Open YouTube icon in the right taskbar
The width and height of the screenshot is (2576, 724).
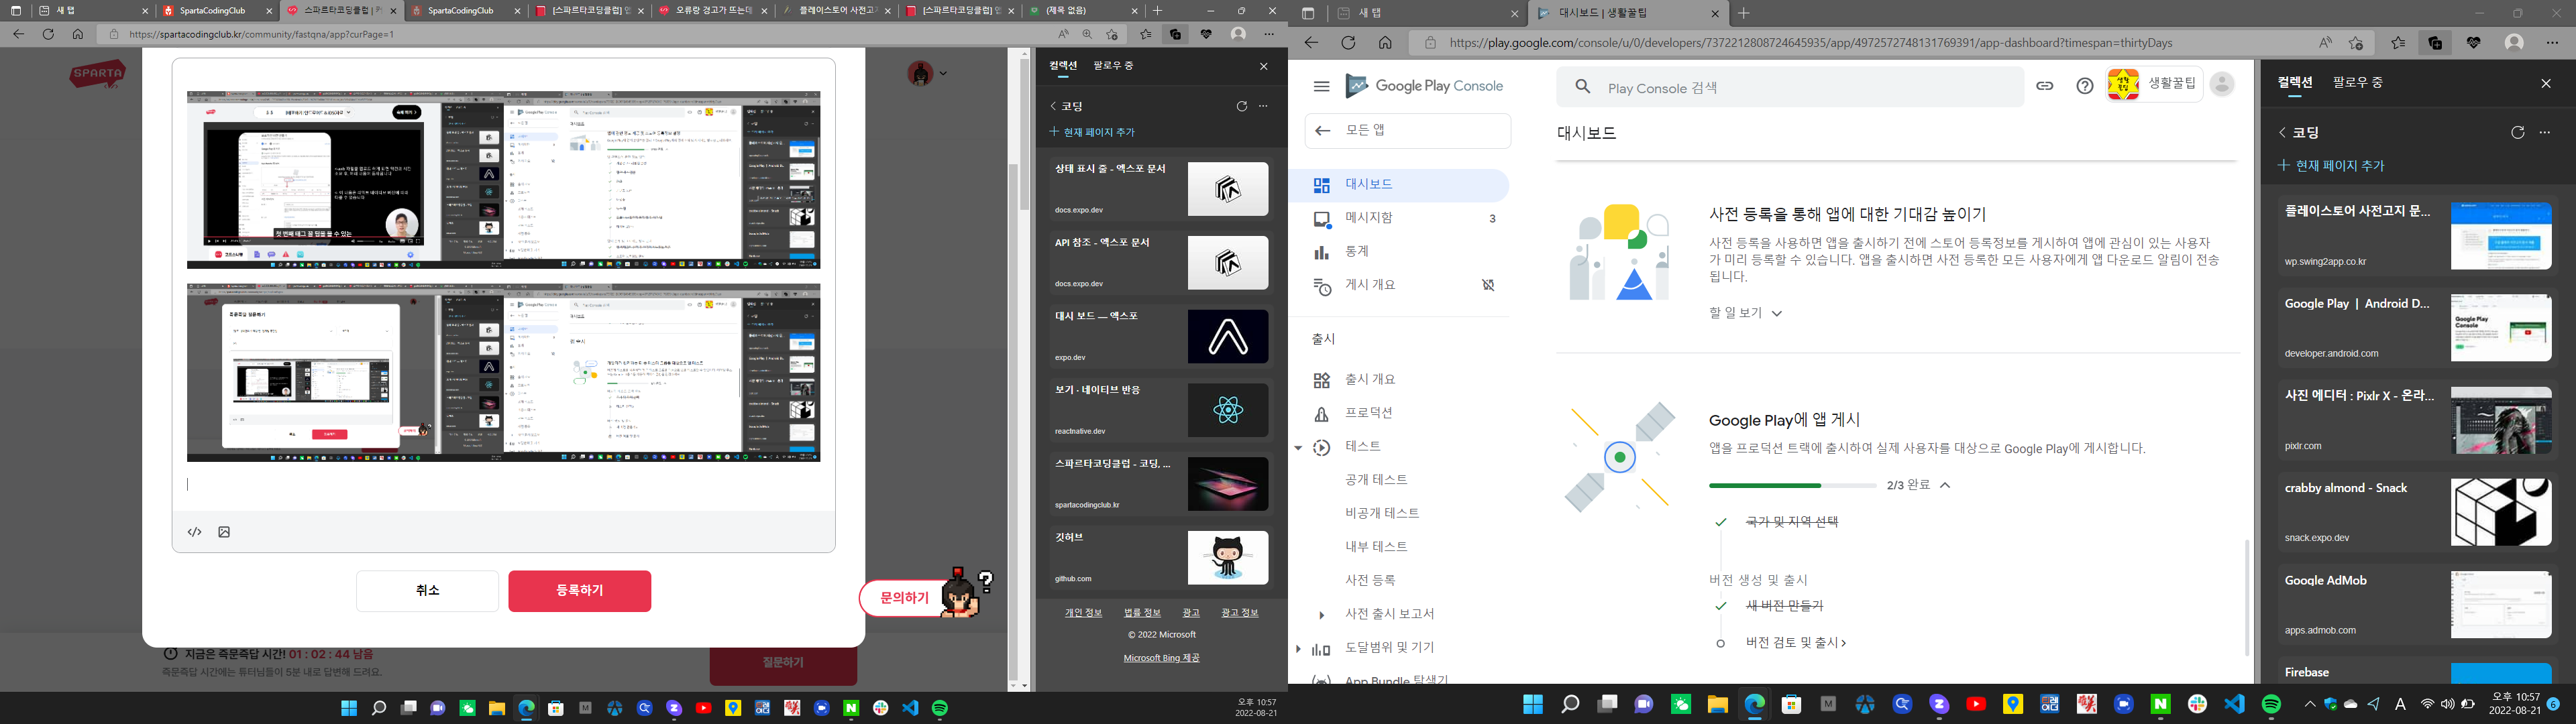(1976, 704)
